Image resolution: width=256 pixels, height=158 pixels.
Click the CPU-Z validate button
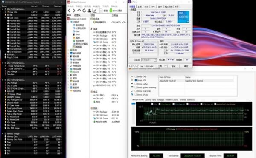[x=173, y=66]
